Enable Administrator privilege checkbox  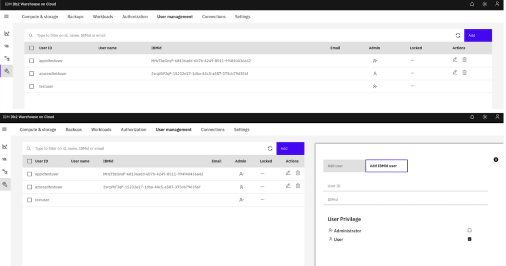coord(469,230)
